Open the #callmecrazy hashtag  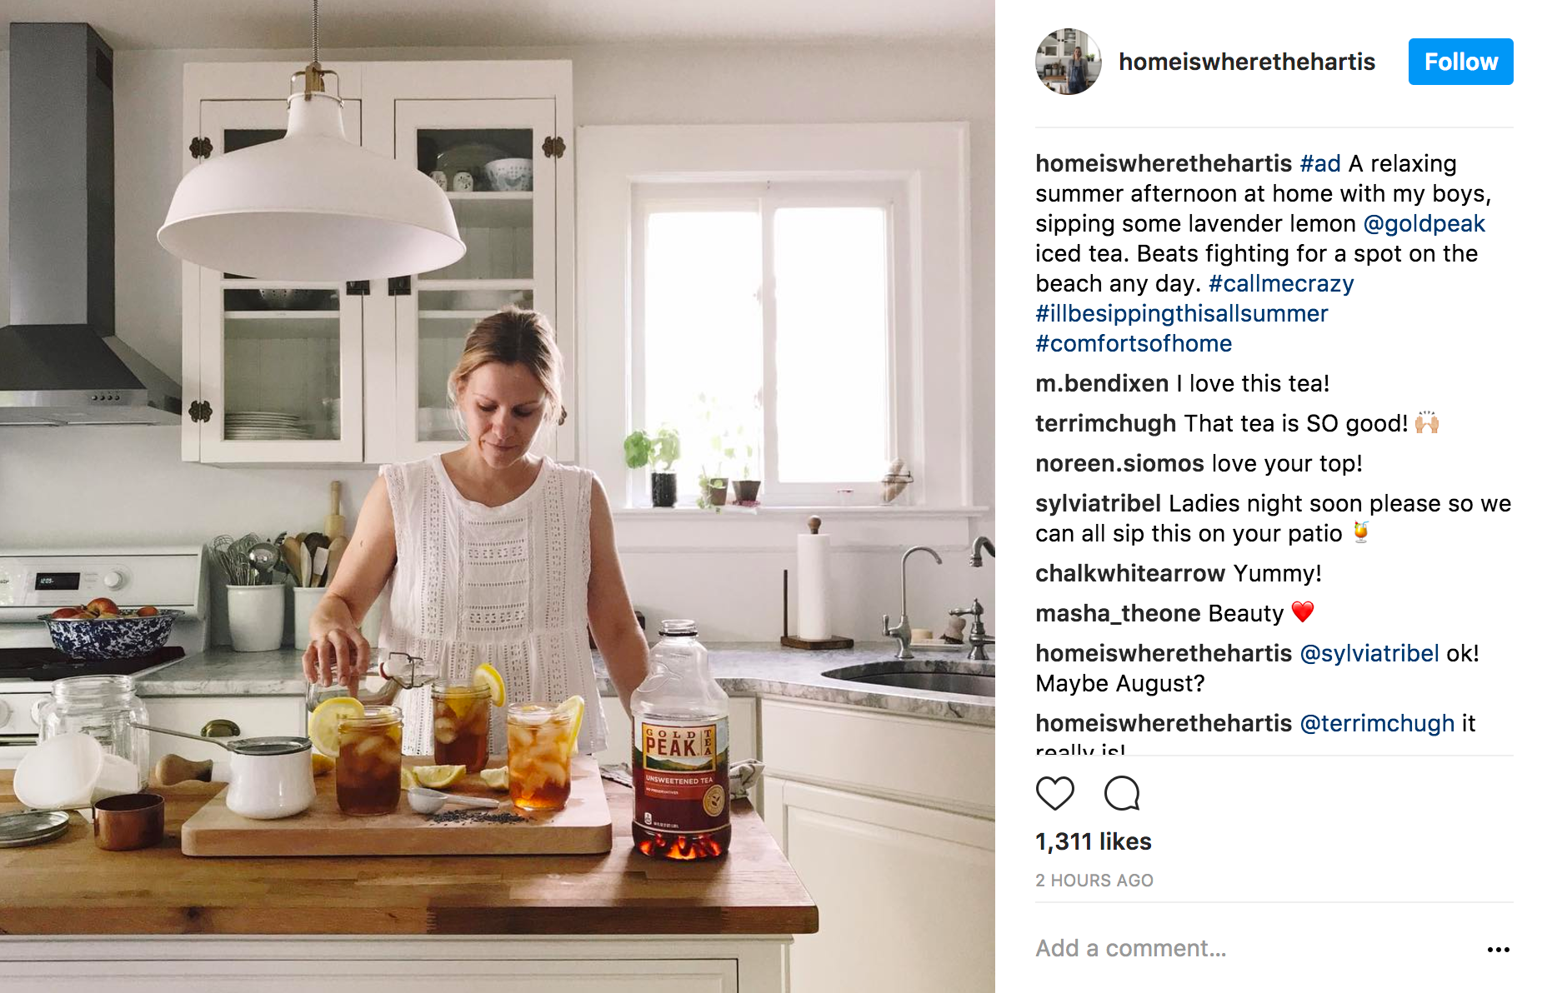pyautogui.click(x=1281, y=283)
